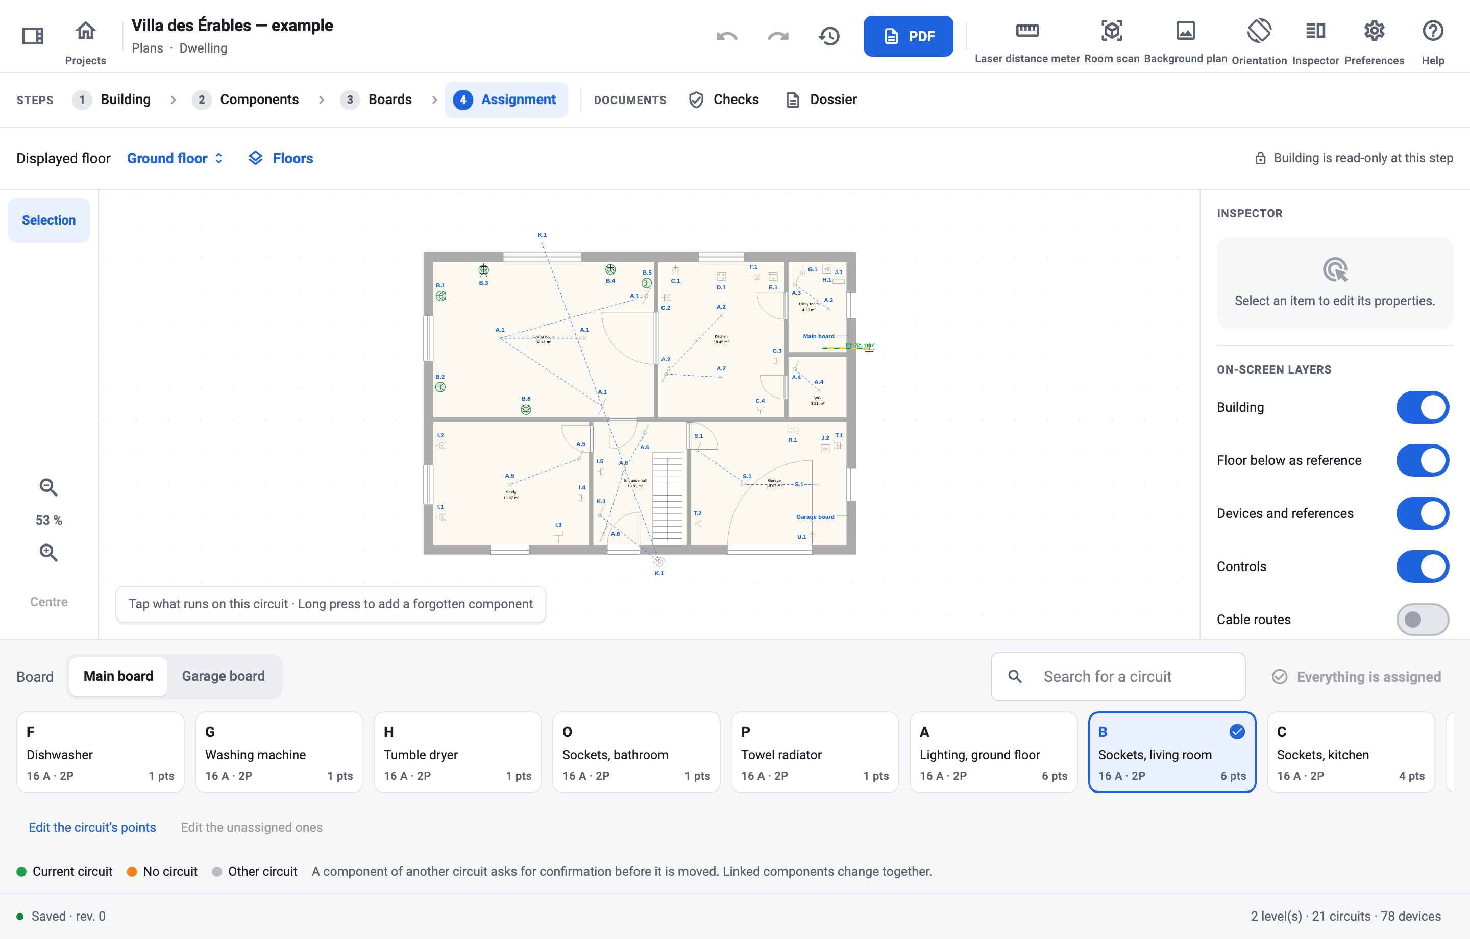Viewport: 1470px width, 939px height.
Task: Enable the Cable routes layer
Action: tap(1422, 619)
